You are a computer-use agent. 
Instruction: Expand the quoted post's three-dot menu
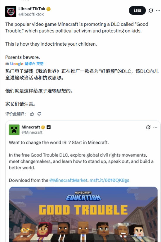[x=155, y=127]
